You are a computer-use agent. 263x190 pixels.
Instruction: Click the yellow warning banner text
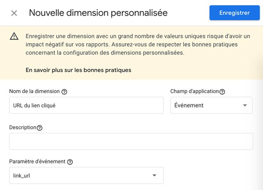click(138, 44)
